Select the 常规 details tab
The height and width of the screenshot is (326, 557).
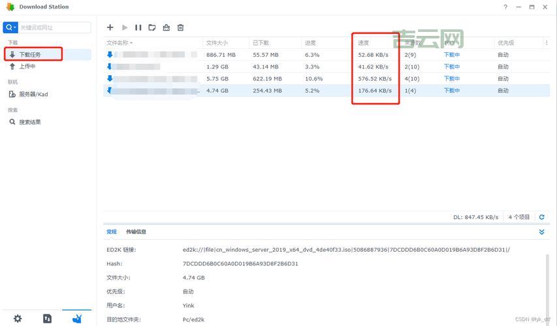(x=112, y=232)
